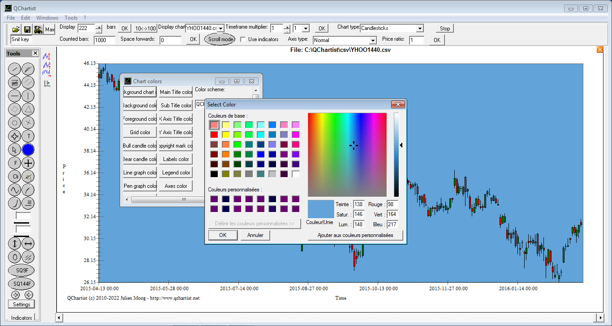Image resolution: width=612 pixels, height=326 pixels.
Task: Click the save floppy disk icon
Action: [27, 30]
